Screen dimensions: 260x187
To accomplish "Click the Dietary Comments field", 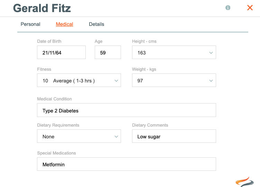I will pyautogui.click(x=174, y=136).
